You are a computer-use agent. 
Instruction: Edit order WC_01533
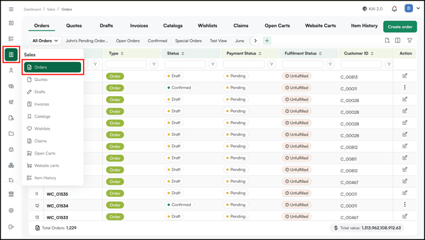click(405, 216)
